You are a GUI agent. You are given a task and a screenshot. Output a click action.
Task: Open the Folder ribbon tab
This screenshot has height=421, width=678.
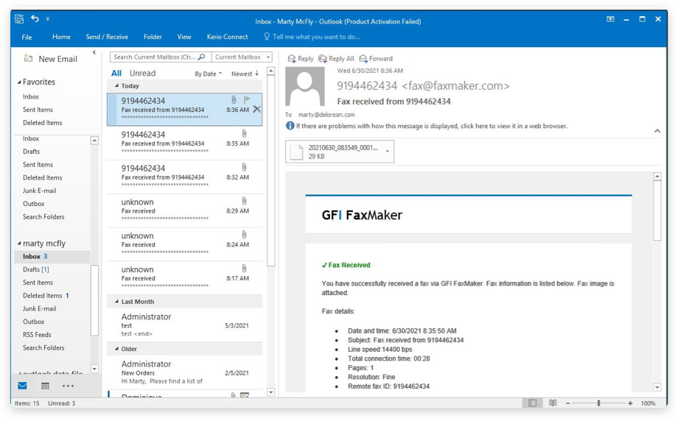[x=153, y=37]
